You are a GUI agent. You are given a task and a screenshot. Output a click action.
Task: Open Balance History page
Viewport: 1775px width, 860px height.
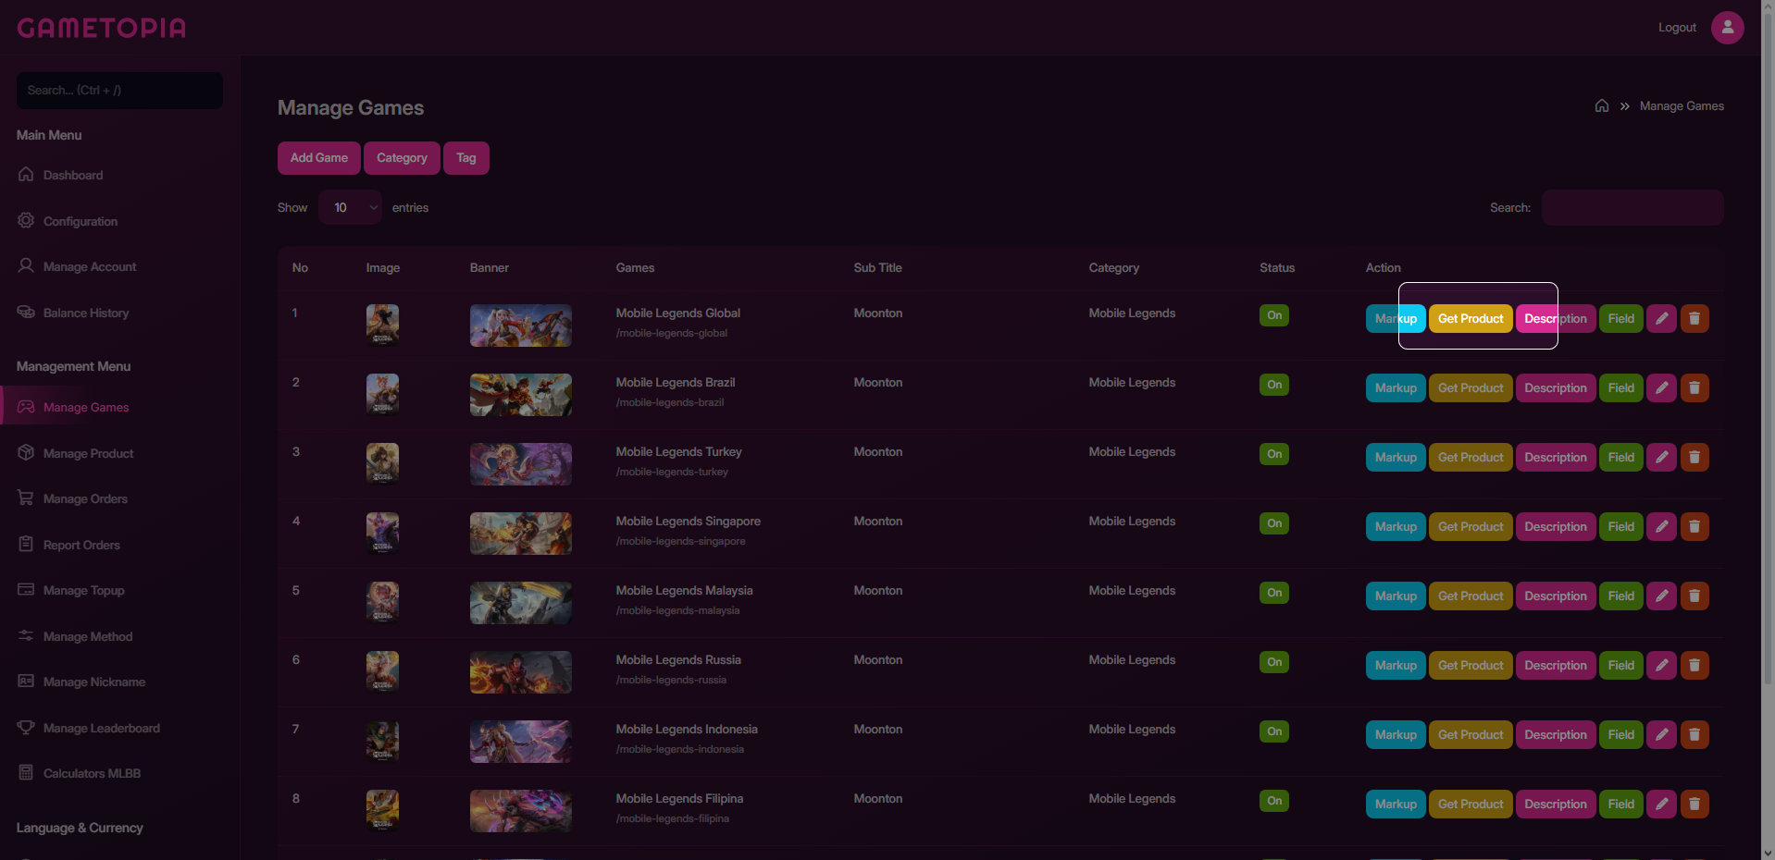(85, 313)
